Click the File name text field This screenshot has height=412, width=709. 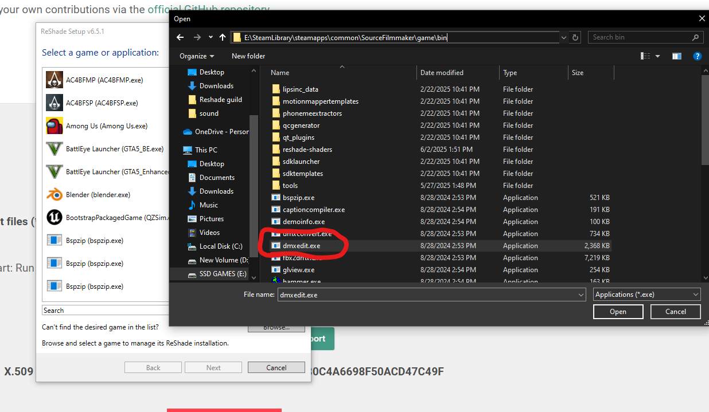[427, 295]
